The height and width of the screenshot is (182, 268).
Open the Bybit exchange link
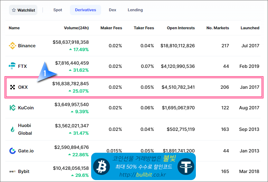click(24, 171)
